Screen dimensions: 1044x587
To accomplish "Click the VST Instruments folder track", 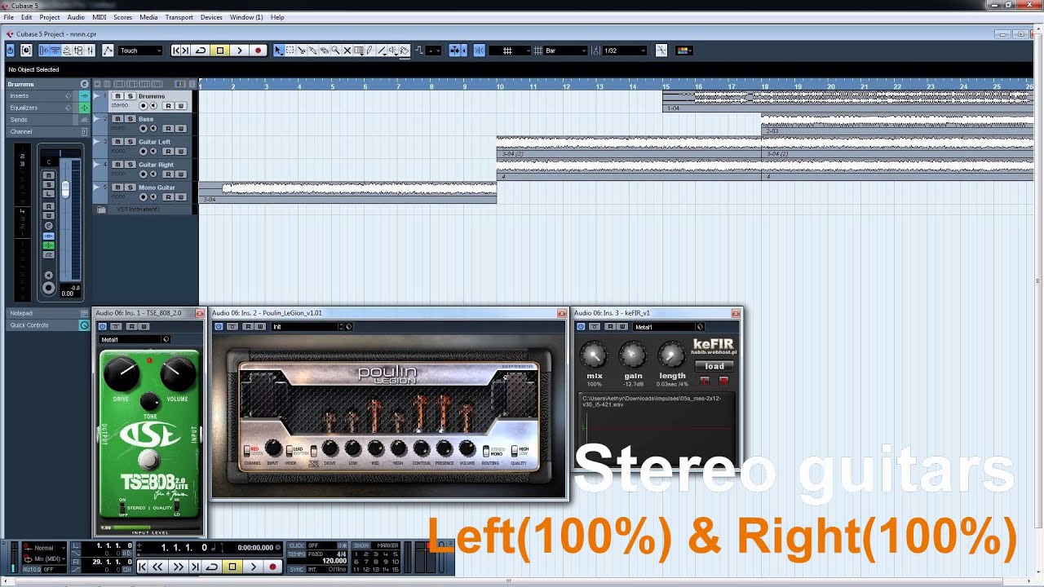I will click(x=143, y=210).
